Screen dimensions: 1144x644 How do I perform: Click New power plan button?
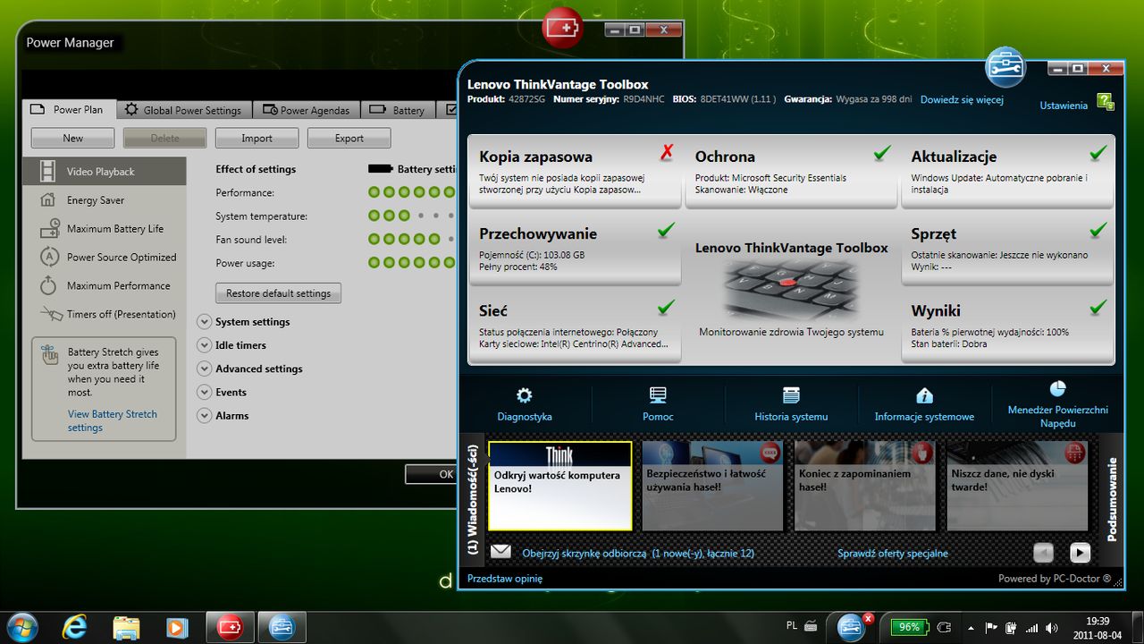tap(72, 138)
